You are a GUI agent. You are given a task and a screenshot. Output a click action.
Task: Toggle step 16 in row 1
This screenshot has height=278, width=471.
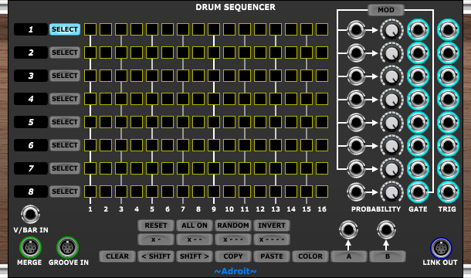pos(322,29)
